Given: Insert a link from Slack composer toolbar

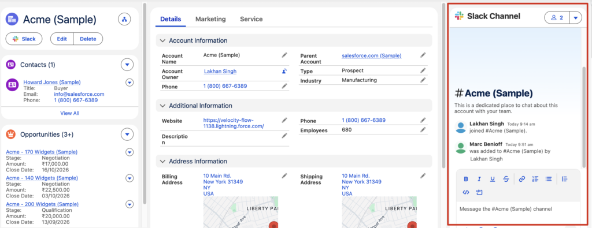Looking at the screenshot, I should (522, 179).
